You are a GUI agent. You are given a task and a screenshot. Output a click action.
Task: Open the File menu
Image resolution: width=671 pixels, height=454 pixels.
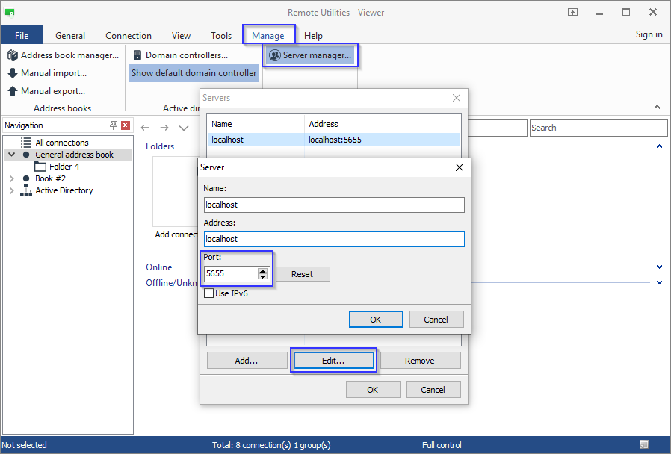22,35
